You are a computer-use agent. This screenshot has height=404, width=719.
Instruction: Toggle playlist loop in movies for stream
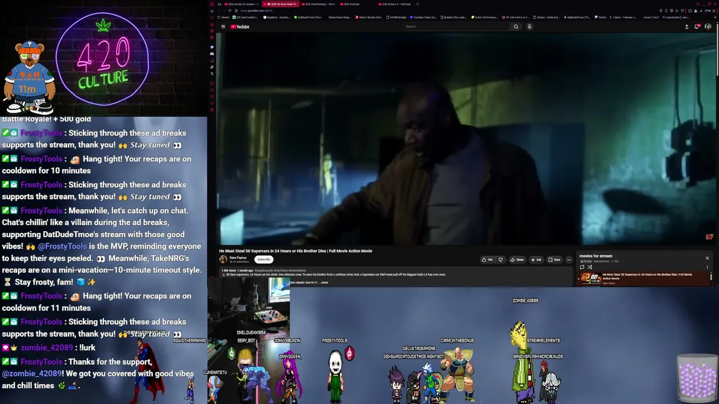tap(582, 267)
